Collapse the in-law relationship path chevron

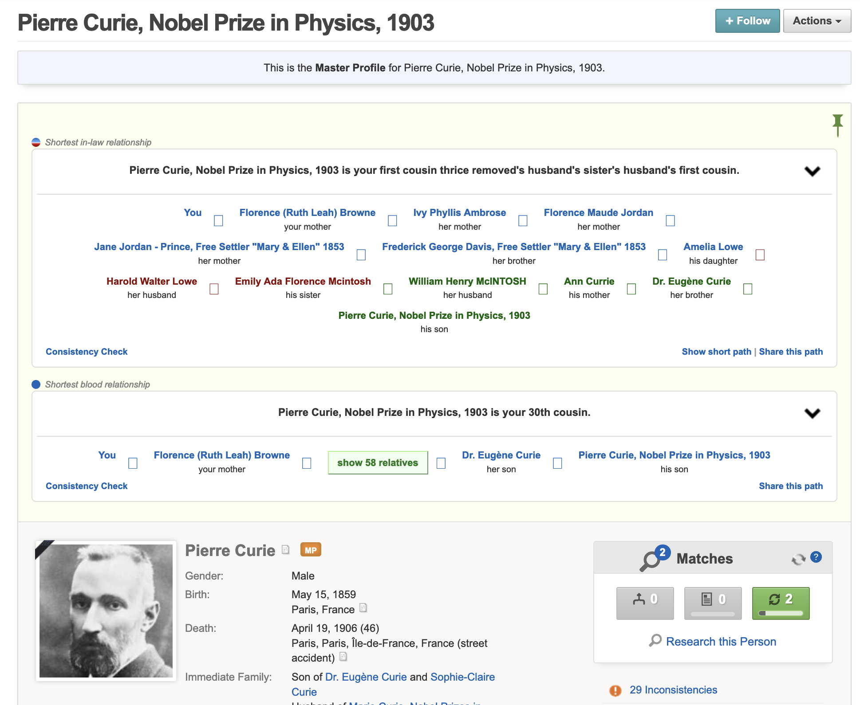[x=812, y=171]
